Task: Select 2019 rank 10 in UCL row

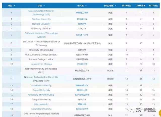Action: tap(126, 55)
